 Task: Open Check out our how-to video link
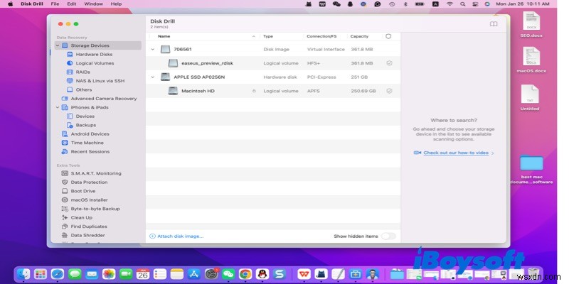pos(456,153)
